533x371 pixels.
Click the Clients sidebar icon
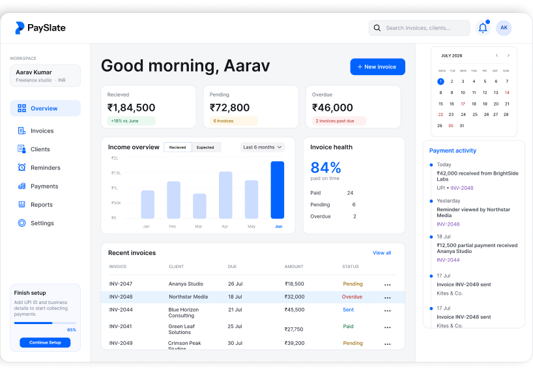(22, 149)
